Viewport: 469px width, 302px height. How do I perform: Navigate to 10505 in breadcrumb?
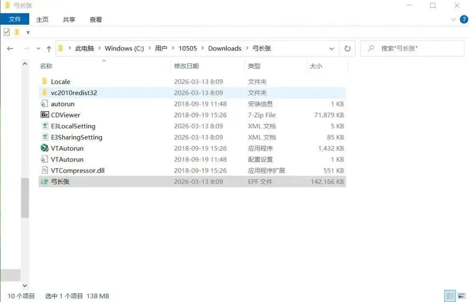tap(188, 48)
